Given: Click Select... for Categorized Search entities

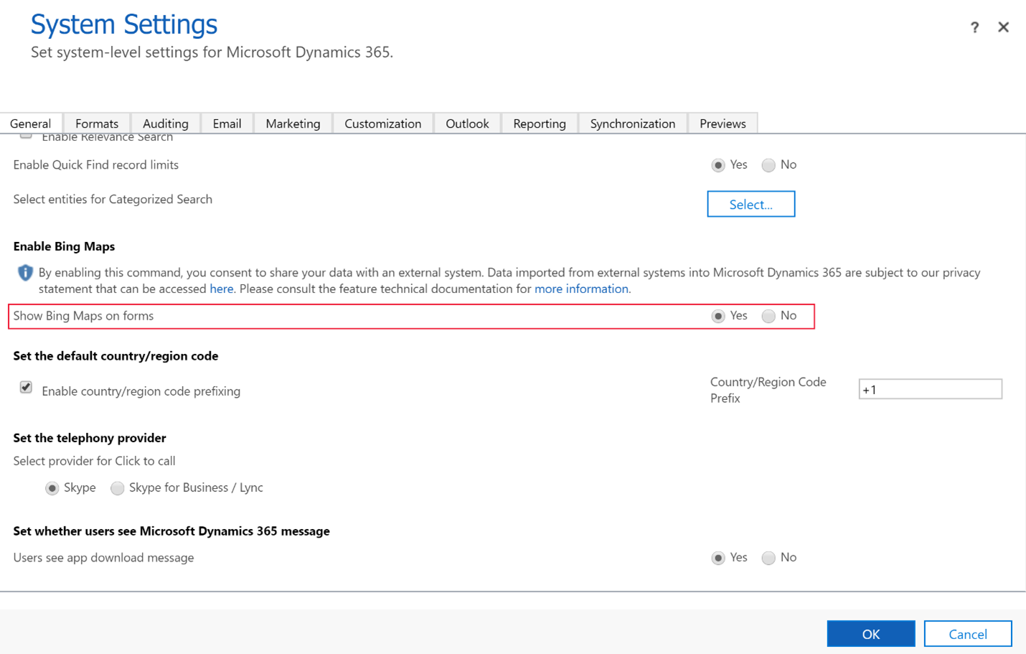Looking at the screenshot, I should click(x=751, y=204).
